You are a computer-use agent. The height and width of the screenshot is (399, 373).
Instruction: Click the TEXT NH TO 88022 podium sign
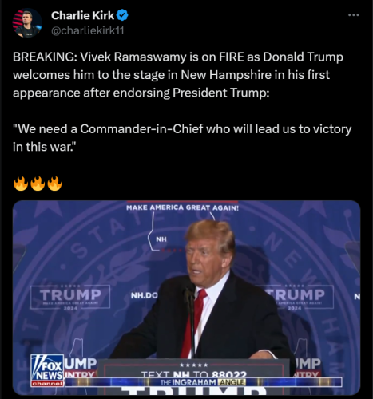tap(193, 373)
